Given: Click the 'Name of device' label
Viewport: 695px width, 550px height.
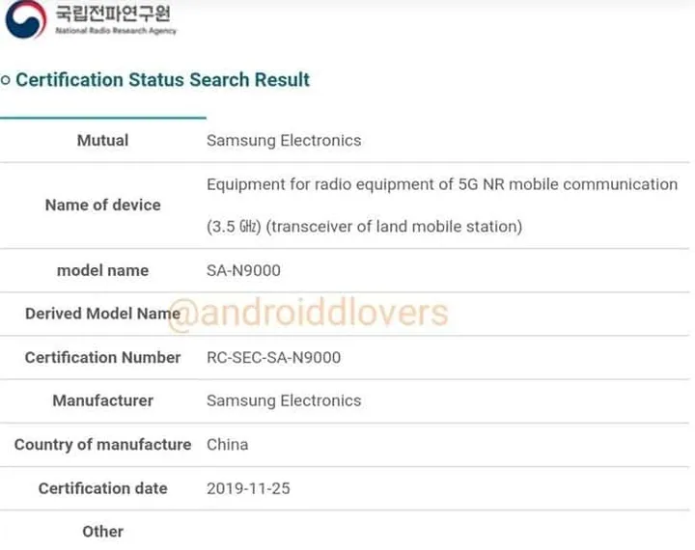Looking at the screenshot, I should [103, 206].
